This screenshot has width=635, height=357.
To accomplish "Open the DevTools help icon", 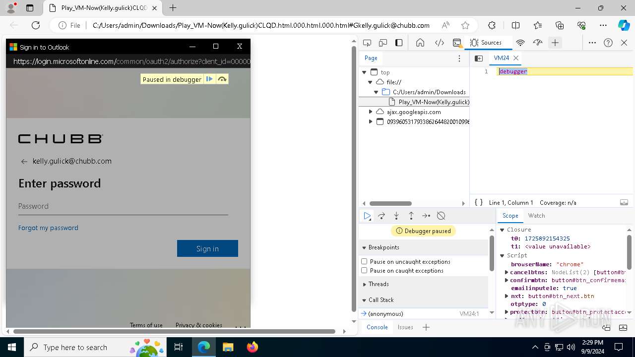I will [608, 43].
